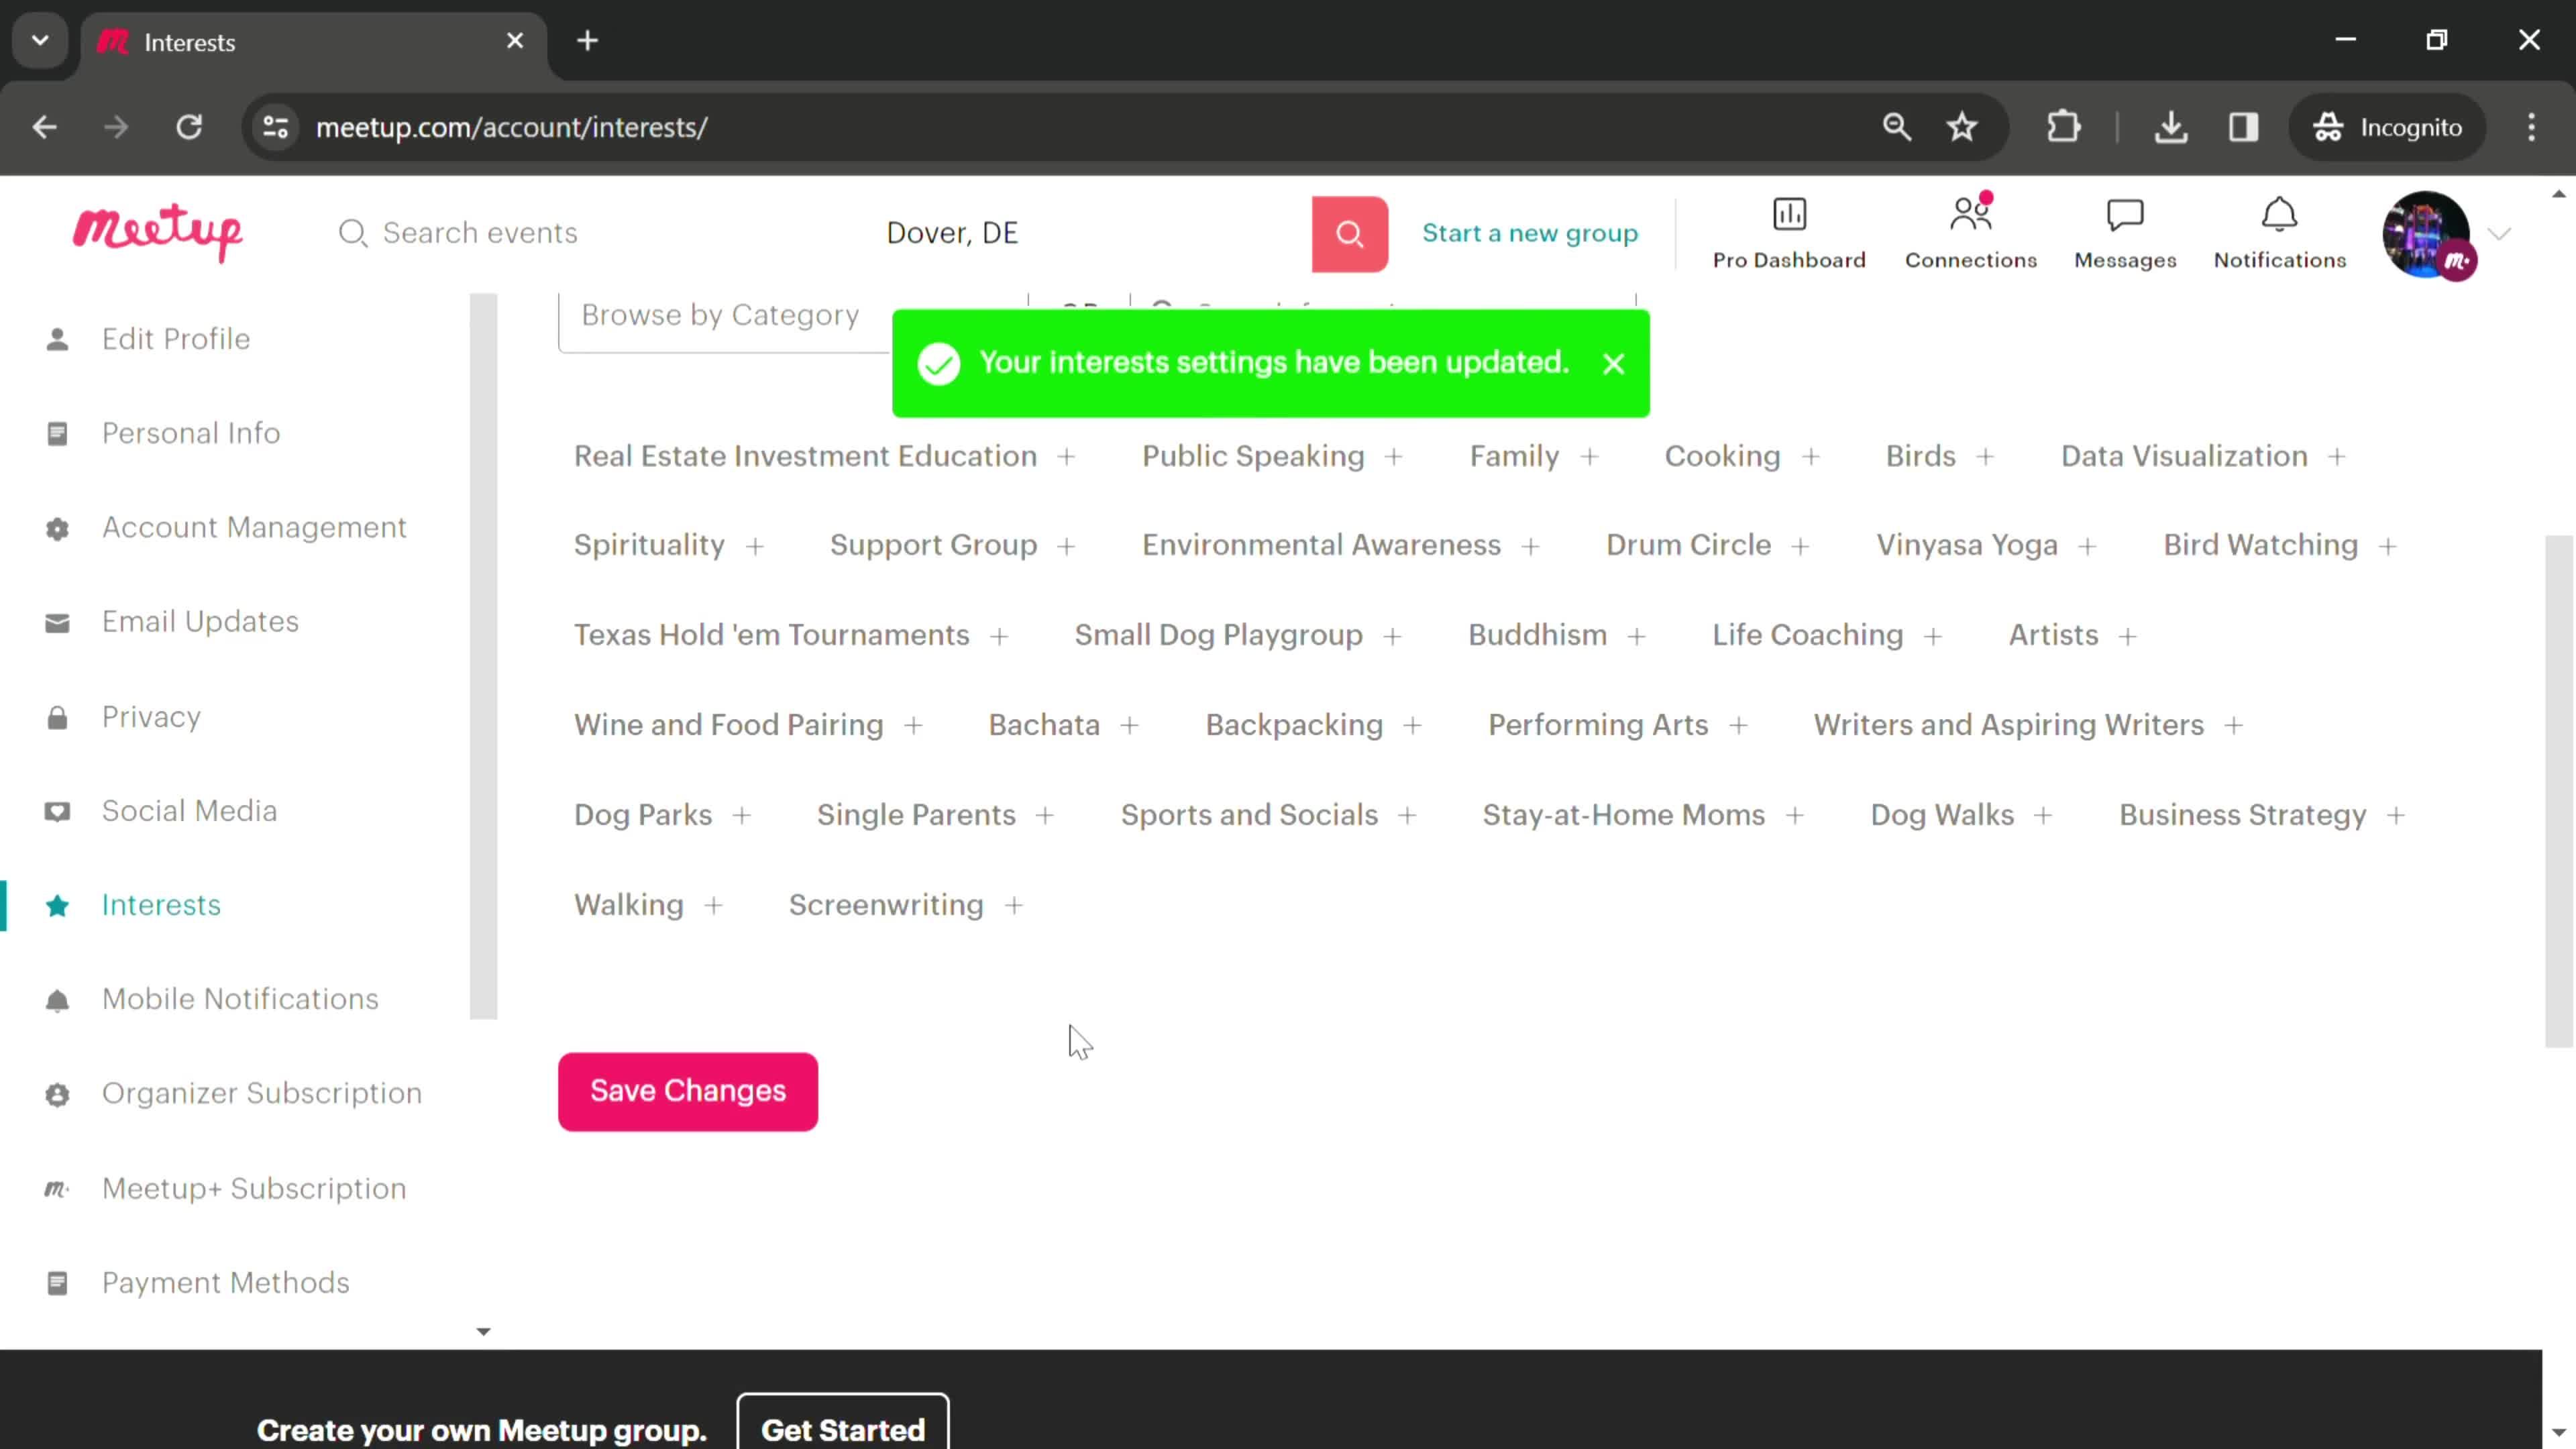Viewport: 2576px width, 1449px height.
Task: Click the user profile avatar icon
Action: (x=2432, y=231)
